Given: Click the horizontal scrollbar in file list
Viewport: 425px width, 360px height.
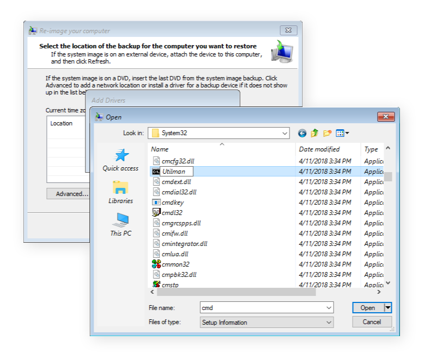Looking at the screenshot, I should point(237,292).
